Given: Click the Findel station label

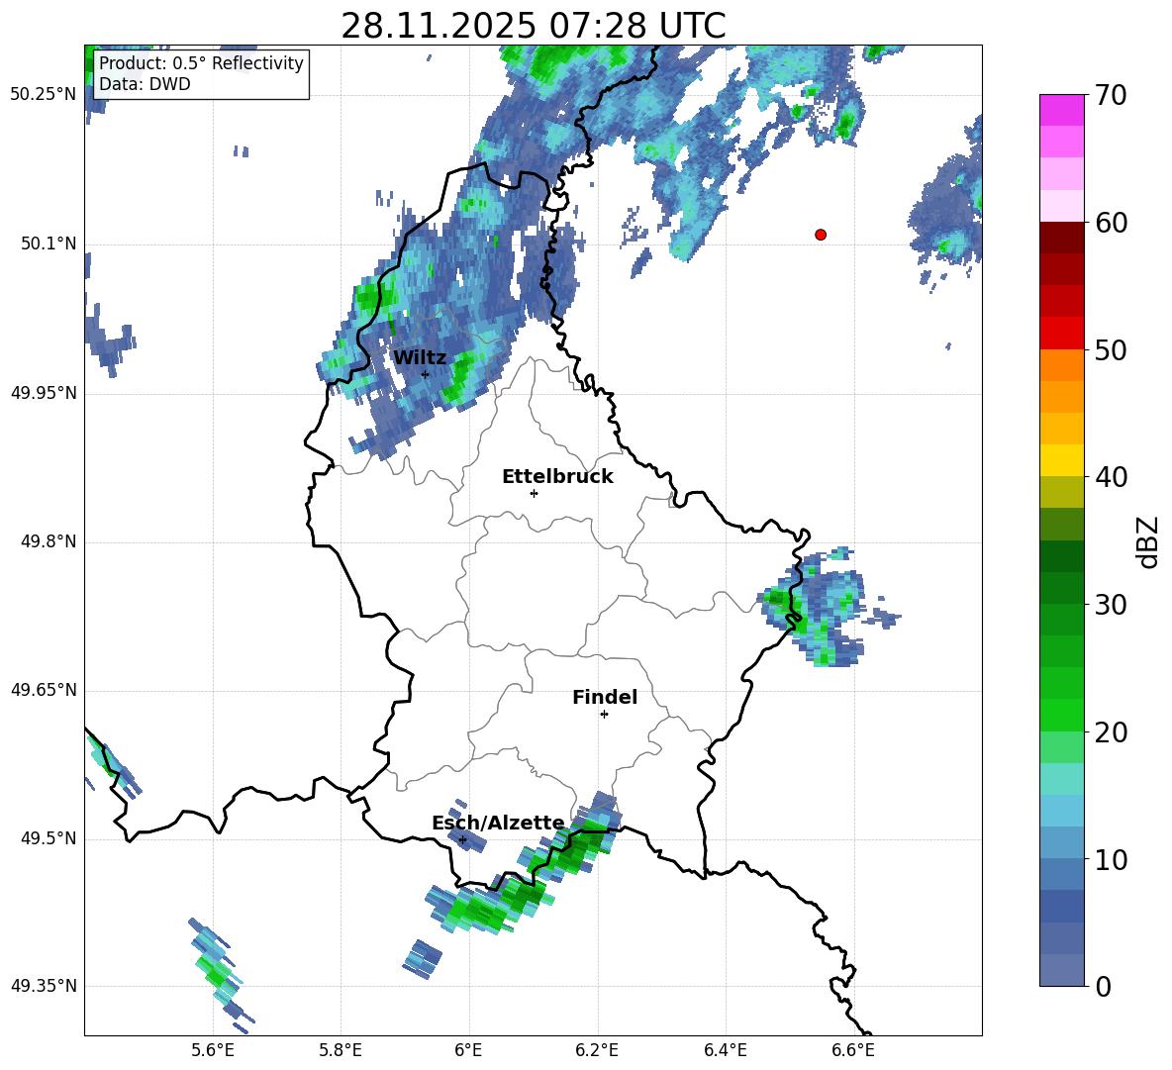Looking at the screenshot, I should 605,697.
